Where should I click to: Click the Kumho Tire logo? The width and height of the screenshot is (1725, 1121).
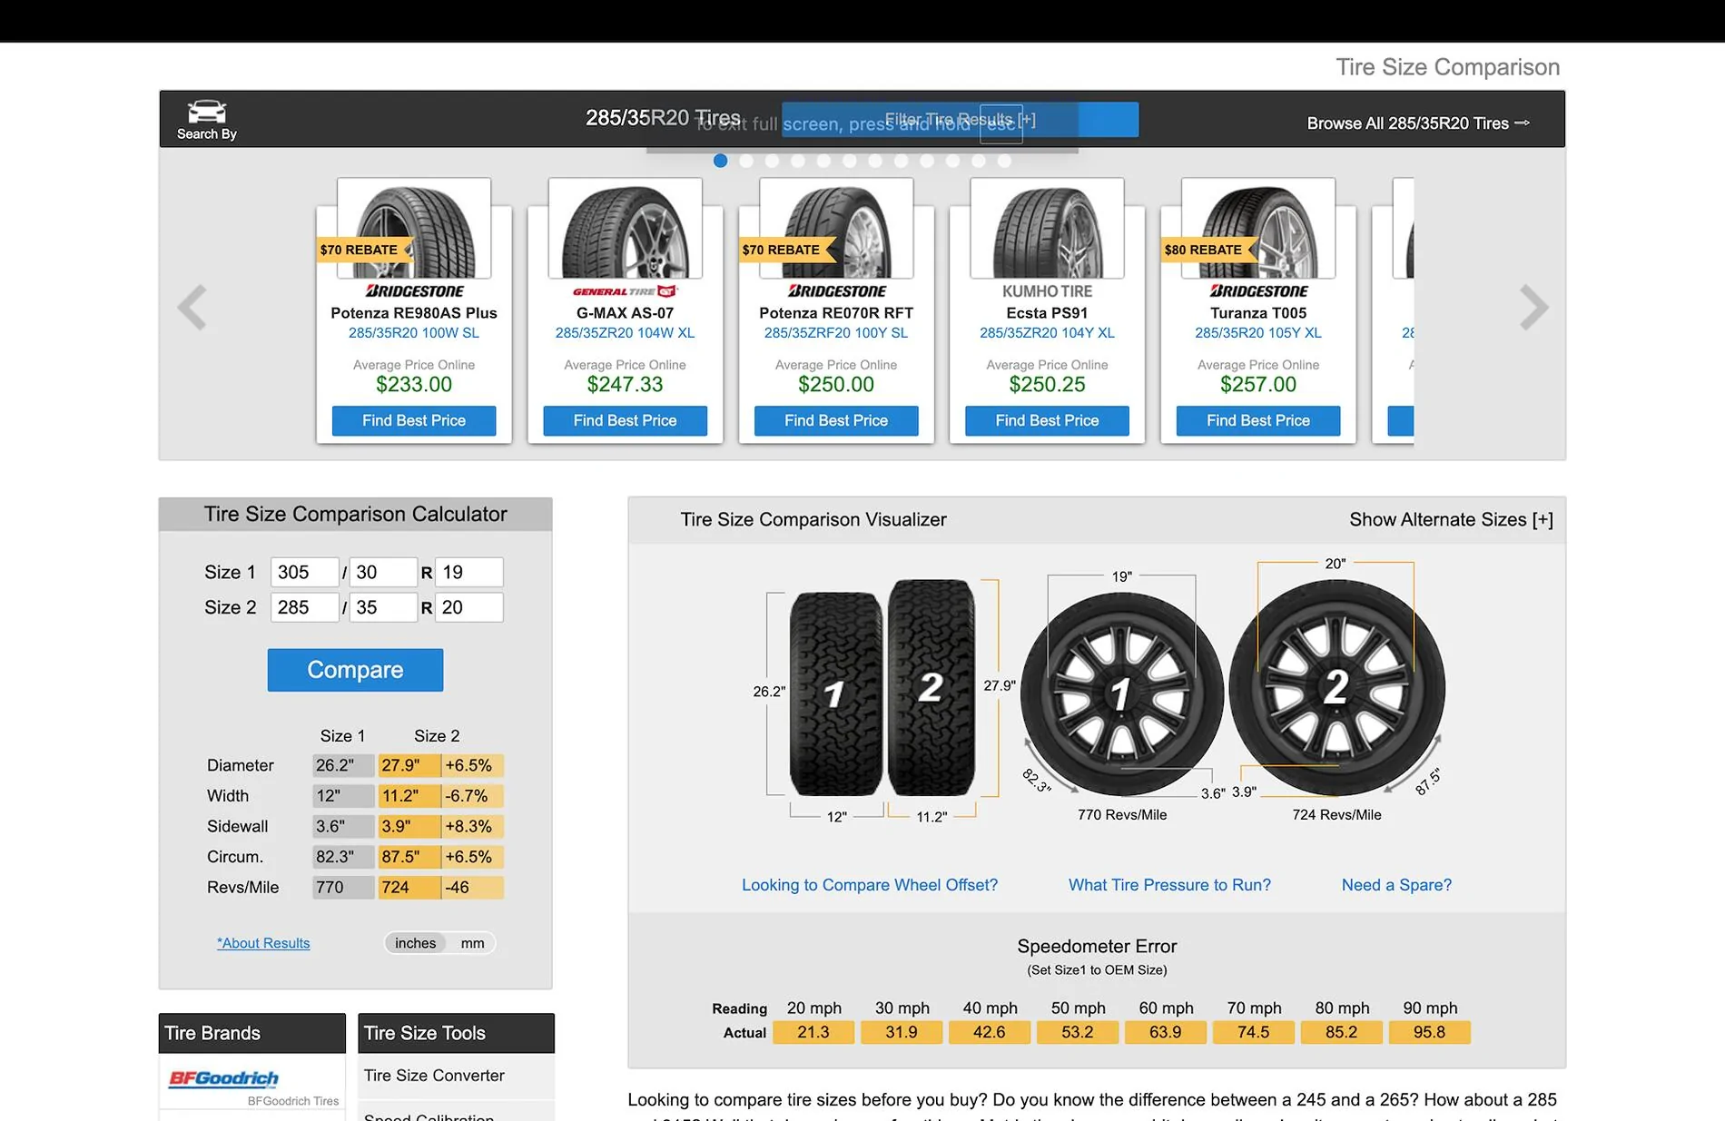pyautogui.click(x=1047, y=291)
